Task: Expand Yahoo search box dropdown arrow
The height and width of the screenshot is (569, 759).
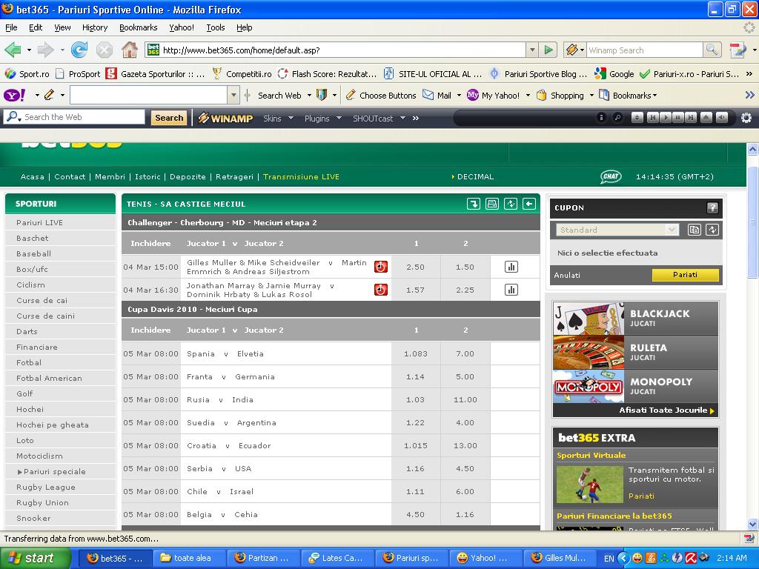Action: pyautogui.click(x=233, y=96)
